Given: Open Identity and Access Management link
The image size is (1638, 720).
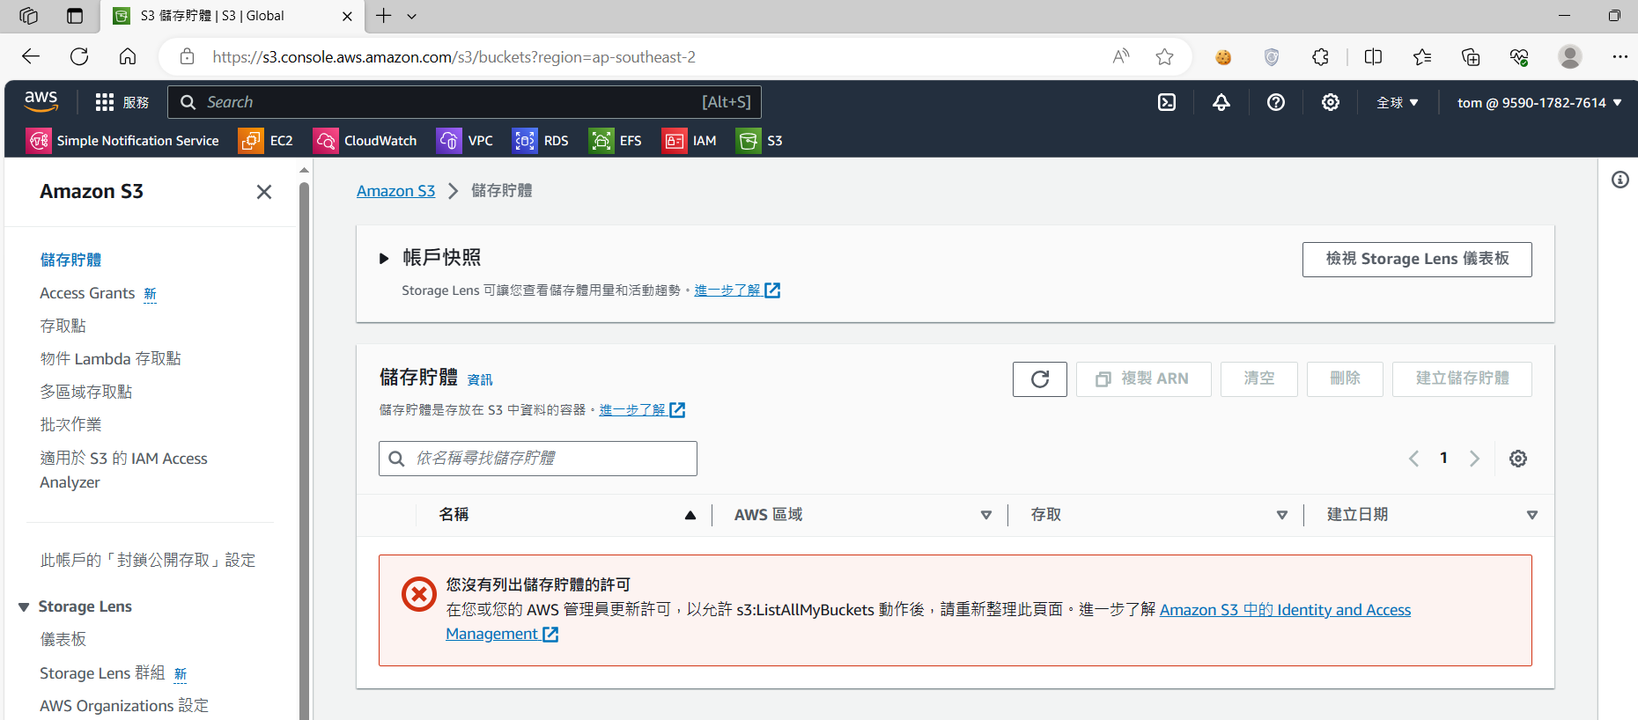Looking at the screenshot, I should (x=928, y=621).
